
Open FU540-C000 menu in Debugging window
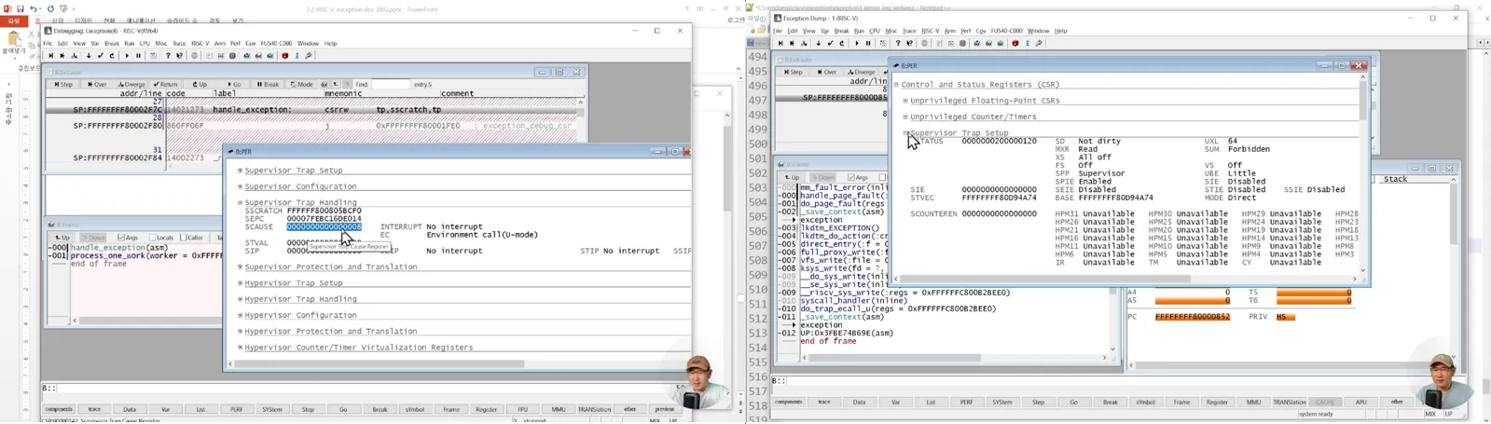[x=276, y=43]
